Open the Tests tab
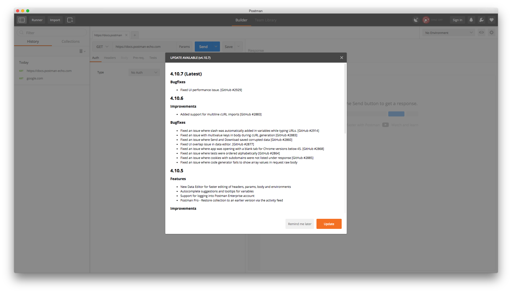The image size is (512, 293). click(153, 58)
